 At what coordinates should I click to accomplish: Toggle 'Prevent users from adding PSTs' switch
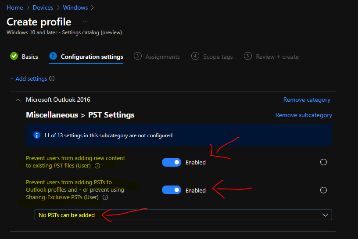pos(172,190)
